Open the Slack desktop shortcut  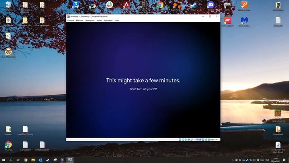click(109, 5)
